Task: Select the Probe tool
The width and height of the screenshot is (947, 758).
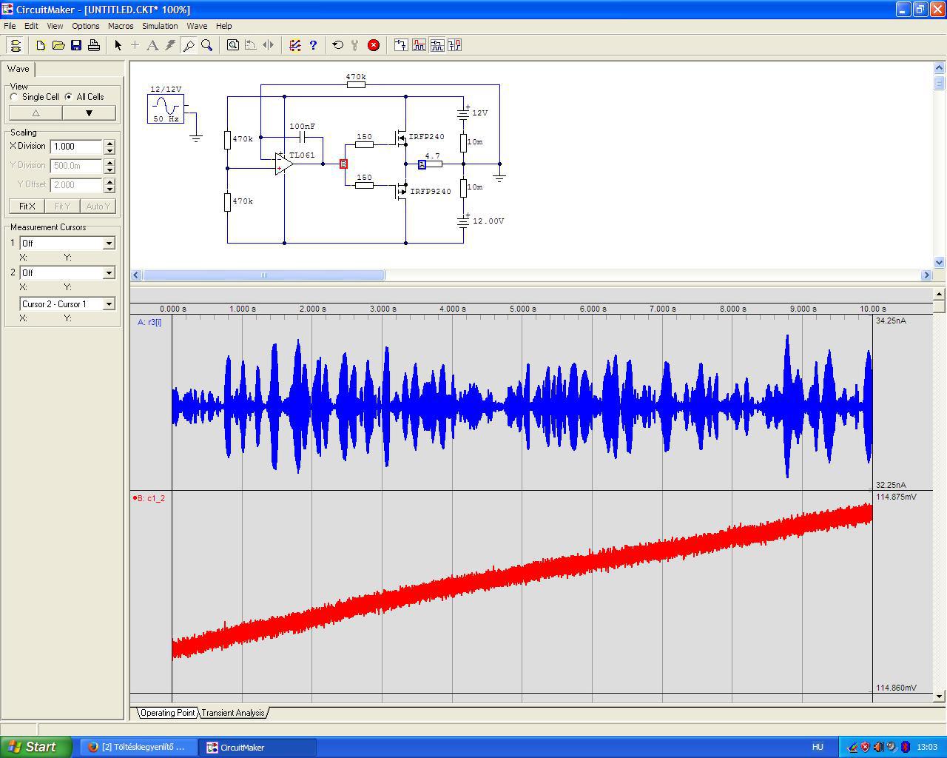Action: pyautogui.click(x=189, y=45)
